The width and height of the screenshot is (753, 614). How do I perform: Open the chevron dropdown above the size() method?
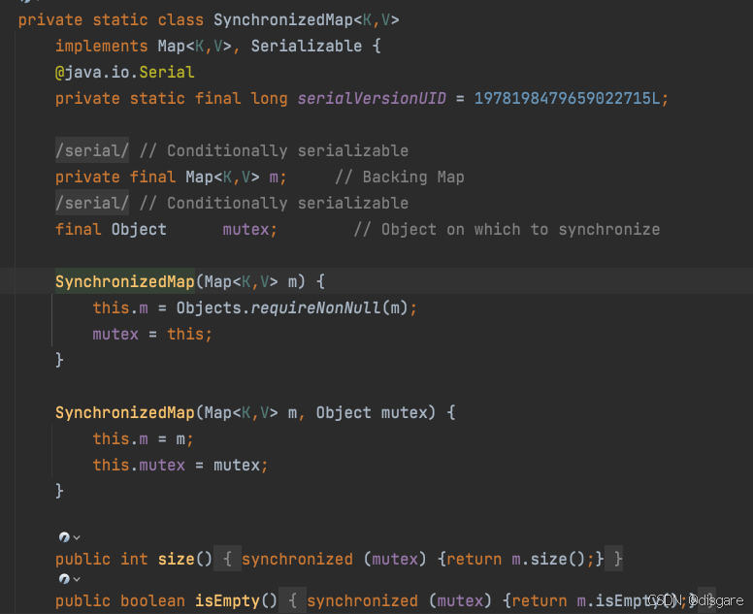[x=77, y=537]
